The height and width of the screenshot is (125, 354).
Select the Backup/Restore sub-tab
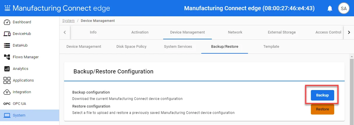coord(225,47)
